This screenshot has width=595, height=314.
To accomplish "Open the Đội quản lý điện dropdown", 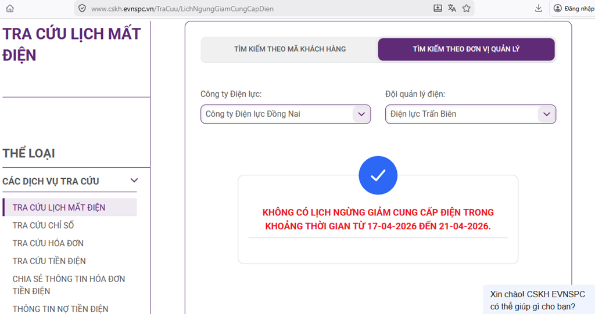I will pyautogui.click(x=470, y=114).
